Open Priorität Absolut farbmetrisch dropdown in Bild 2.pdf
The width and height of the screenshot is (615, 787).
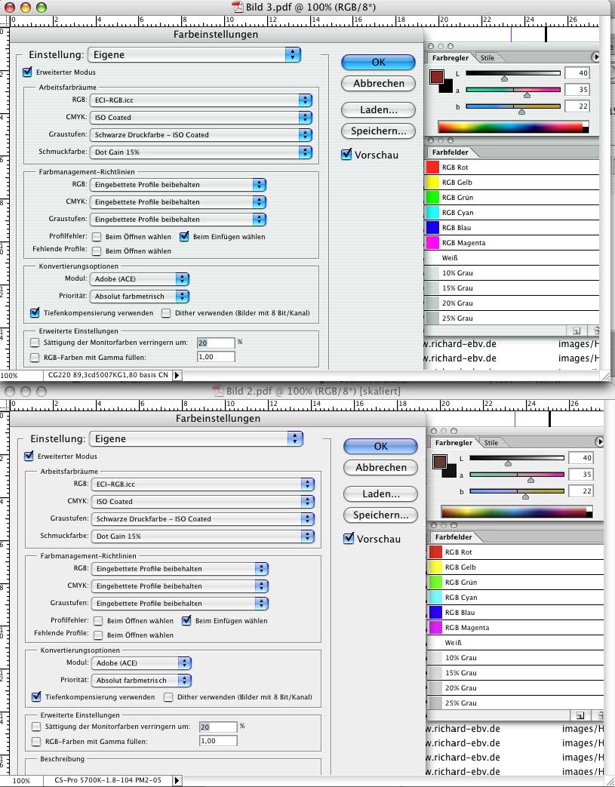141,681
